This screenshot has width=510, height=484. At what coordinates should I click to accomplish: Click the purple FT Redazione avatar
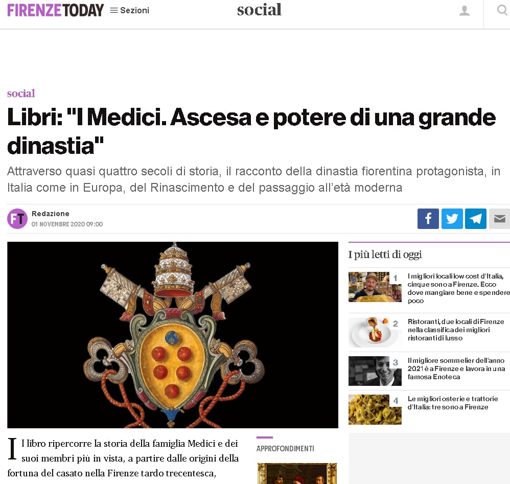(x=17, y=219)
